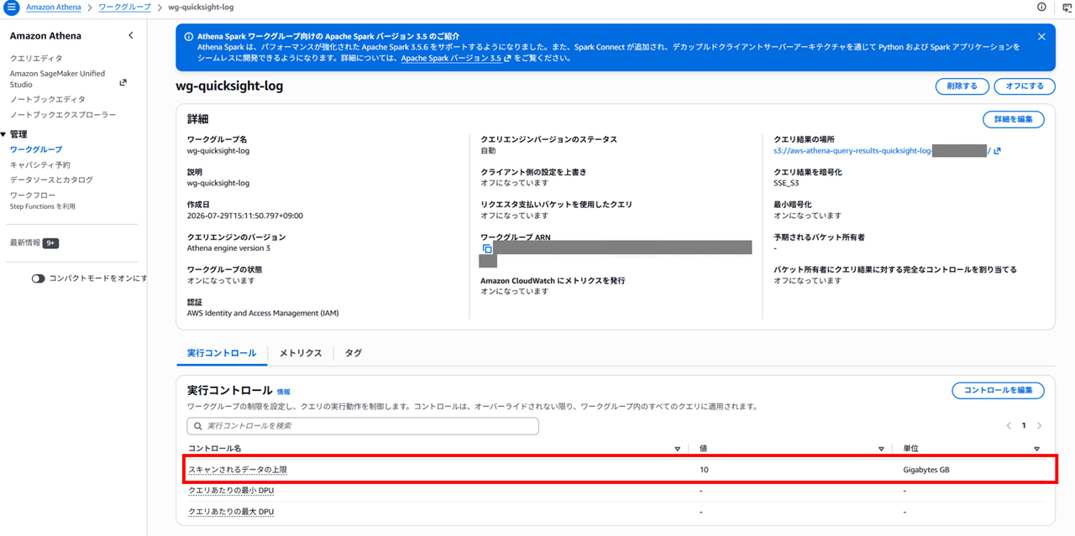
Task: Toggle compact mode switch on
Action: point(38,278)
